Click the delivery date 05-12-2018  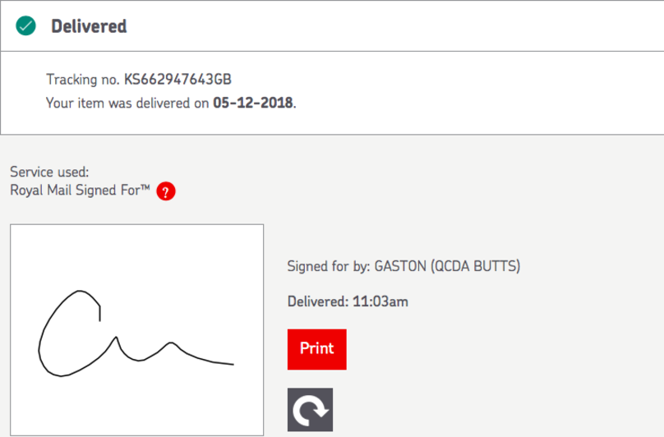click(253, 103)
